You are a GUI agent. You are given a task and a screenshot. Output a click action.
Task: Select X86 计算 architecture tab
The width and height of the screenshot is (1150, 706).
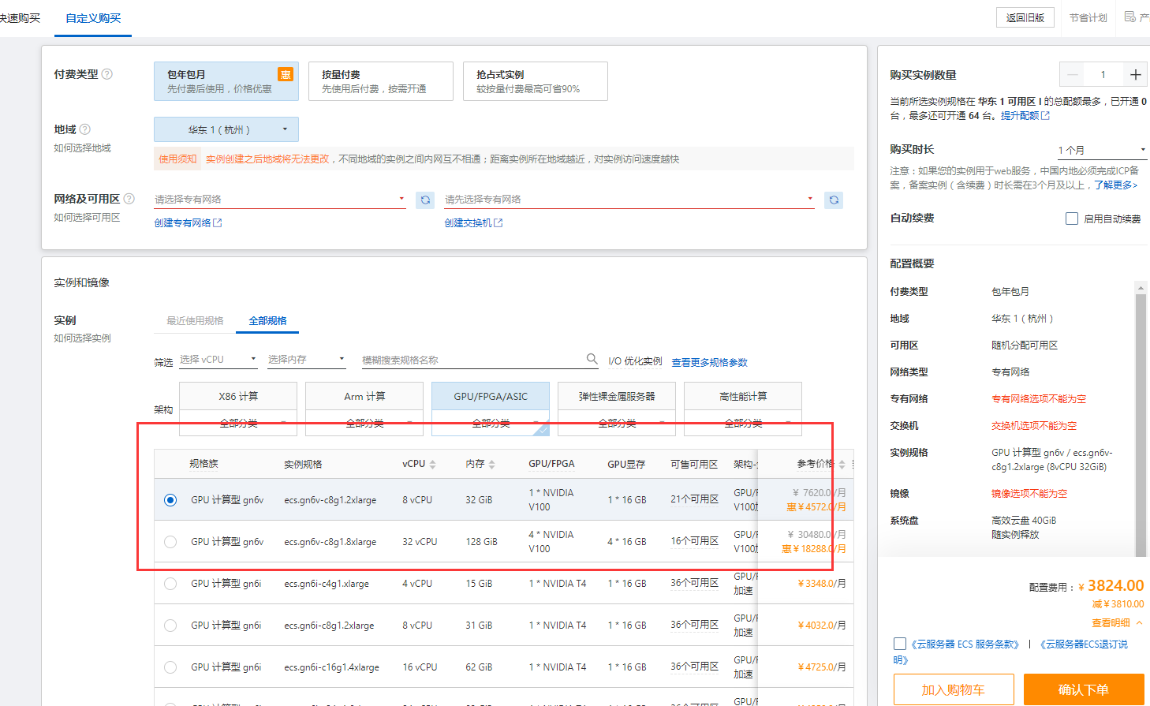click(x=238, y=396)
